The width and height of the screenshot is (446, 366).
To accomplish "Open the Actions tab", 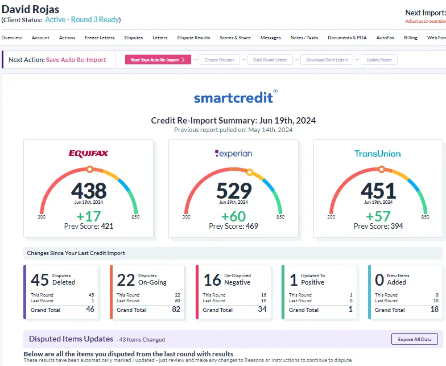I will point(67,38).
